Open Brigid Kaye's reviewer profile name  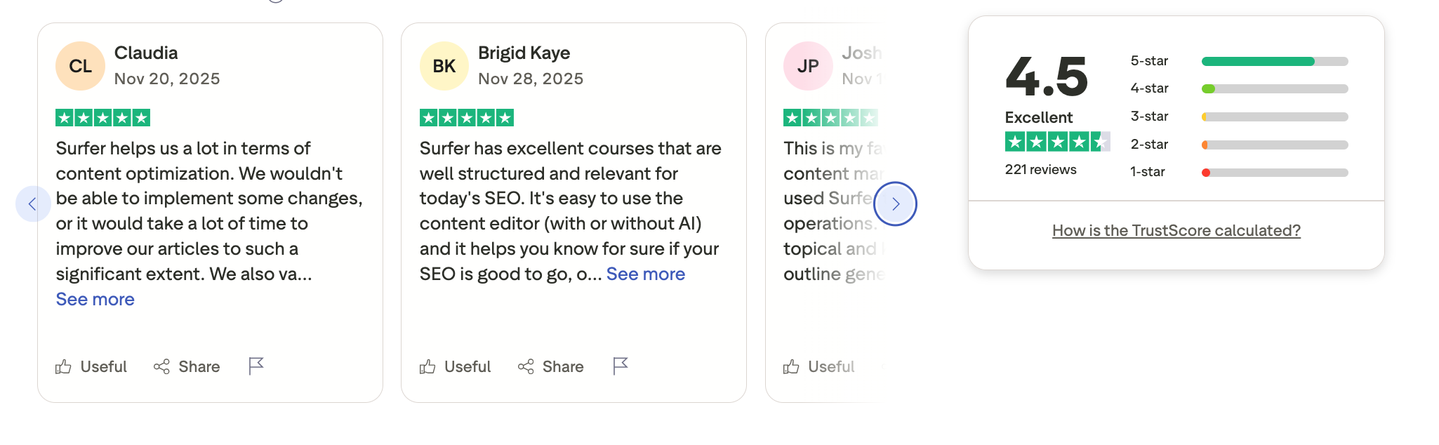(x=524, y=53)
